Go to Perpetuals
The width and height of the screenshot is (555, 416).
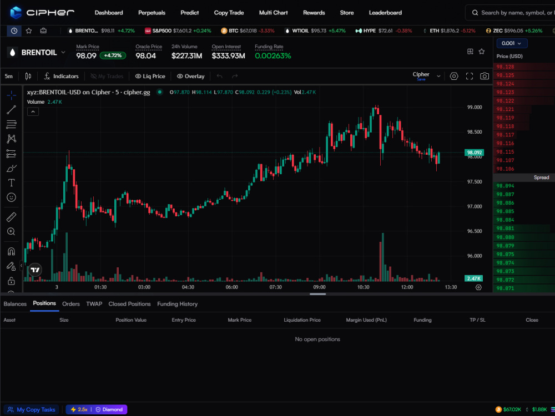152,13
